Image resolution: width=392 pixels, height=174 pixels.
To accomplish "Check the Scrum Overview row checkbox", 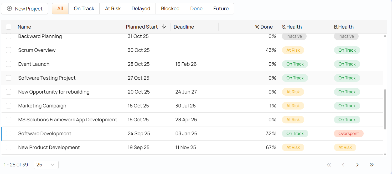I will point(9,50).
